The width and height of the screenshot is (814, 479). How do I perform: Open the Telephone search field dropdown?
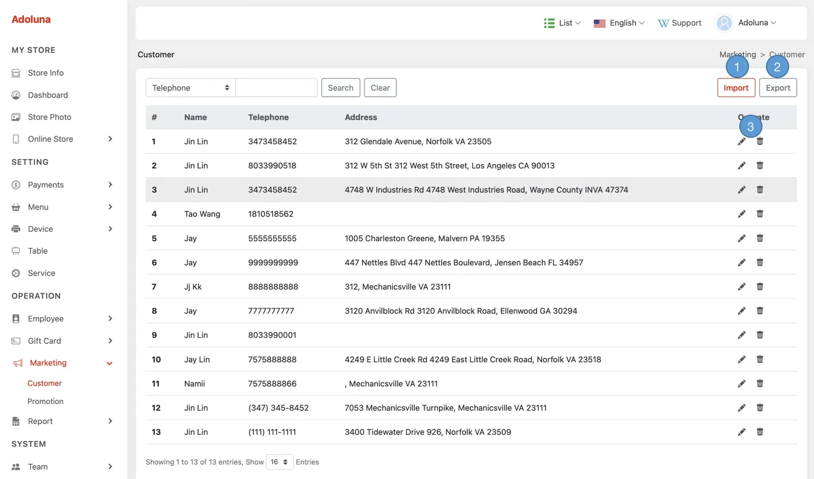coord(190,88)
